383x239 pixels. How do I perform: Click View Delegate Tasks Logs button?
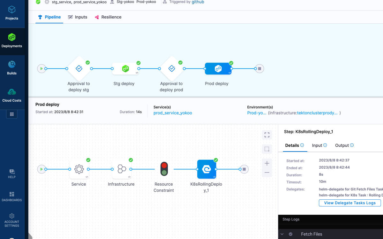pyautogui.click(x=350, y=203)
